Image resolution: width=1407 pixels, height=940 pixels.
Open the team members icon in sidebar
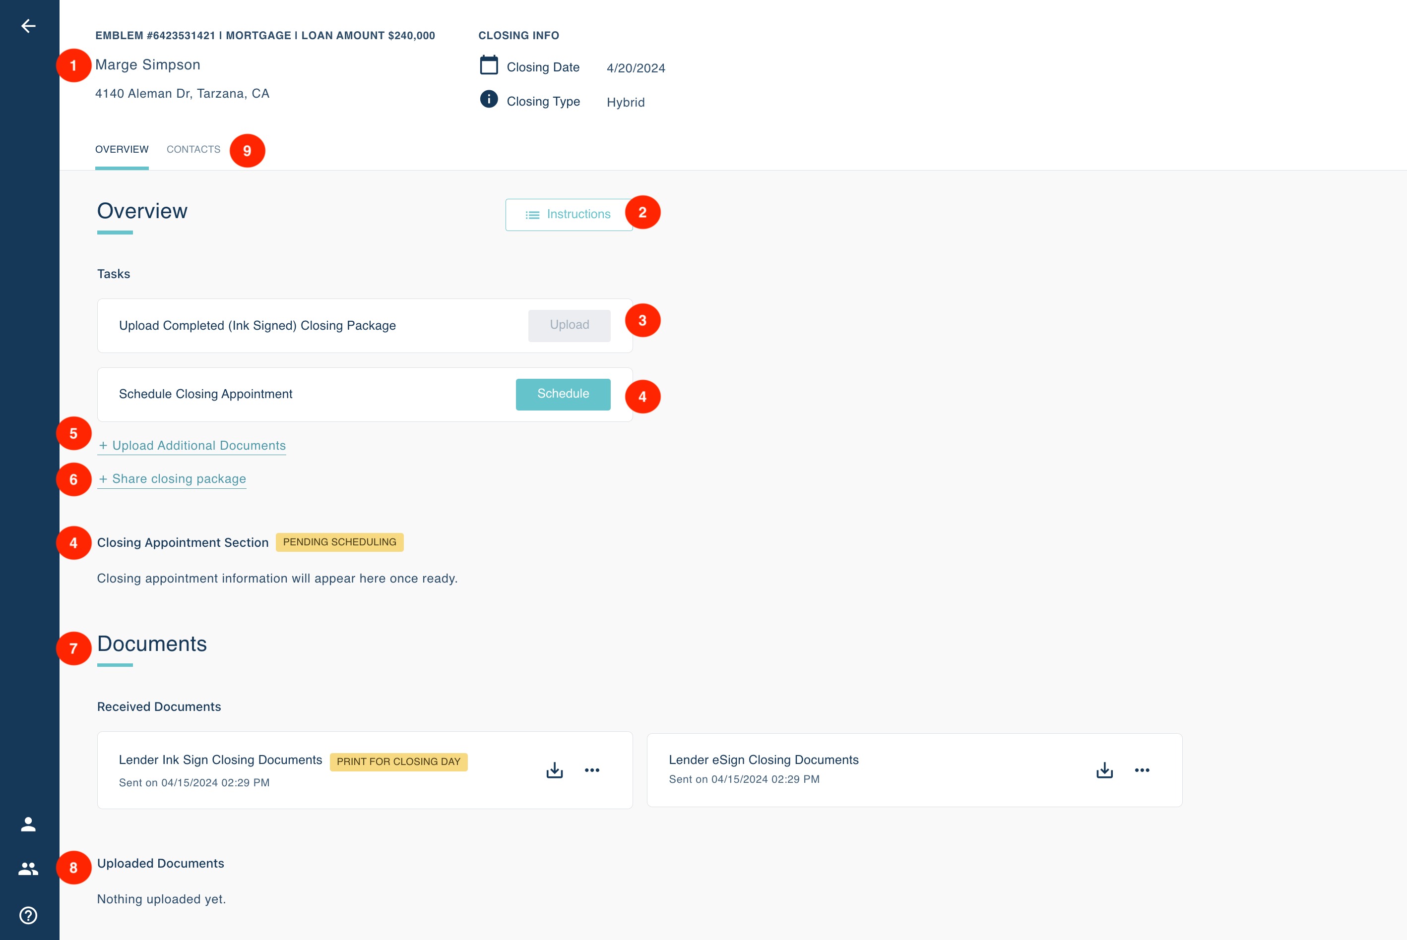pos(28,869)
